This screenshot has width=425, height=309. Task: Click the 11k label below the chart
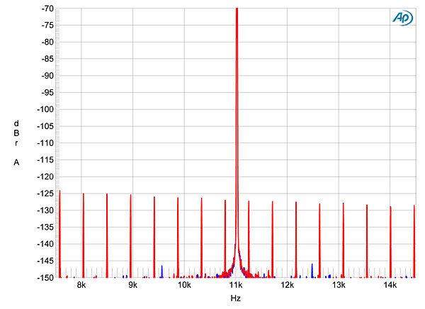(x=236, y=285)
